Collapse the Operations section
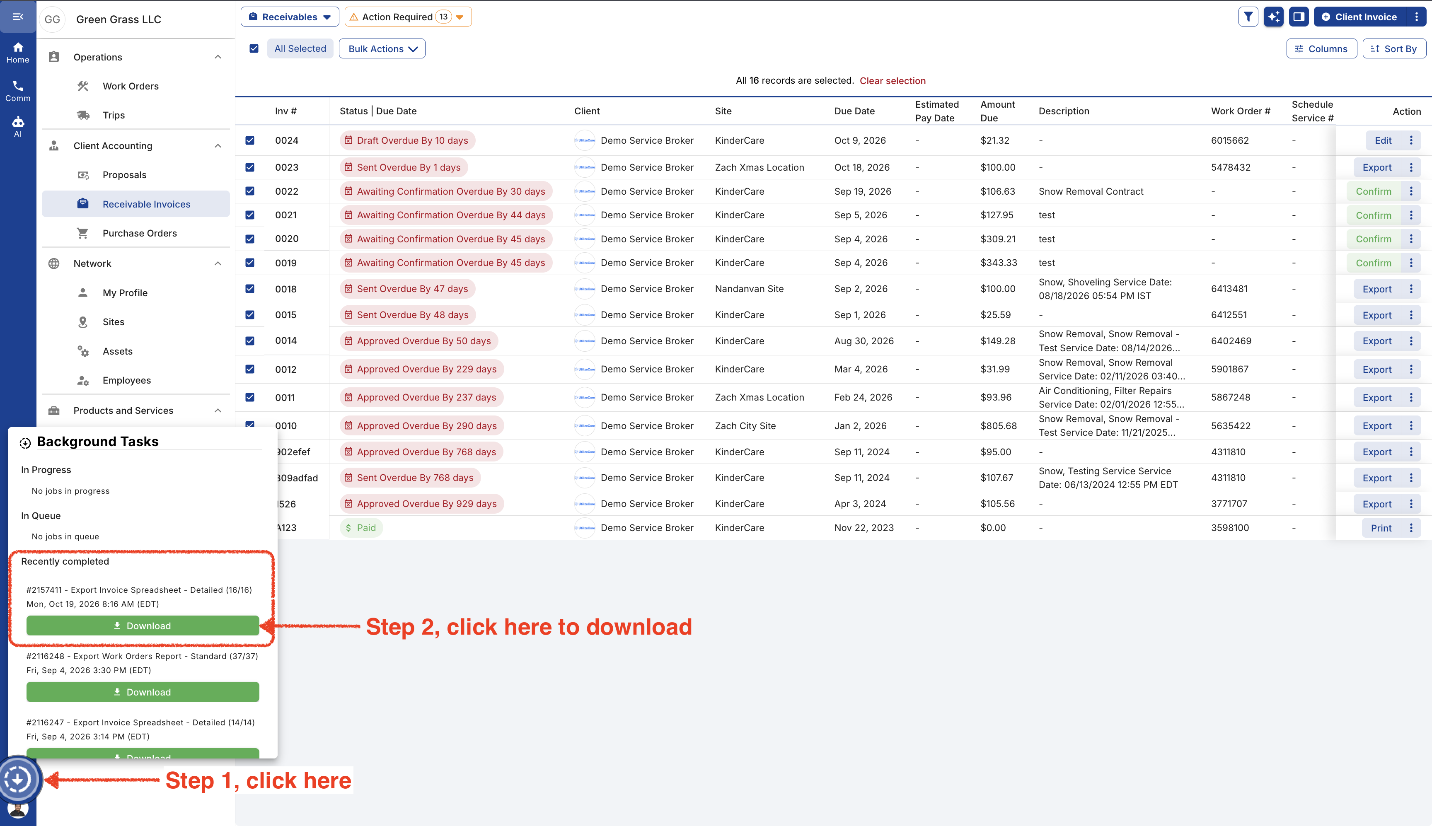Image resolution: width=1432 pixels, height=826 pixels. (x=218, y=57)
